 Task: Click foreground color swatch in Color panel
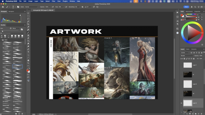182,15
